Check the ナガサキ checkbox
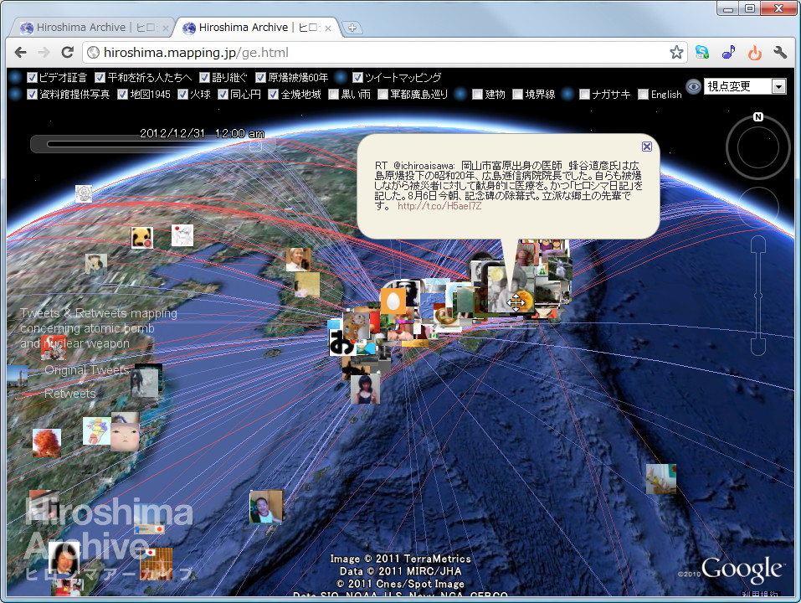This screenshot has width=801, height=603. click(x=584, y=95)
